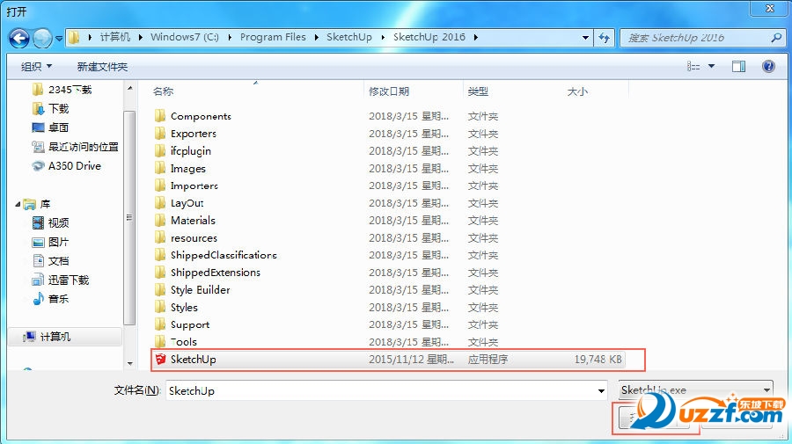Image resolution: width=792 pixels, height=444 pixels.
Task: Click the Components folder icon
Action: tap(159, 116)
